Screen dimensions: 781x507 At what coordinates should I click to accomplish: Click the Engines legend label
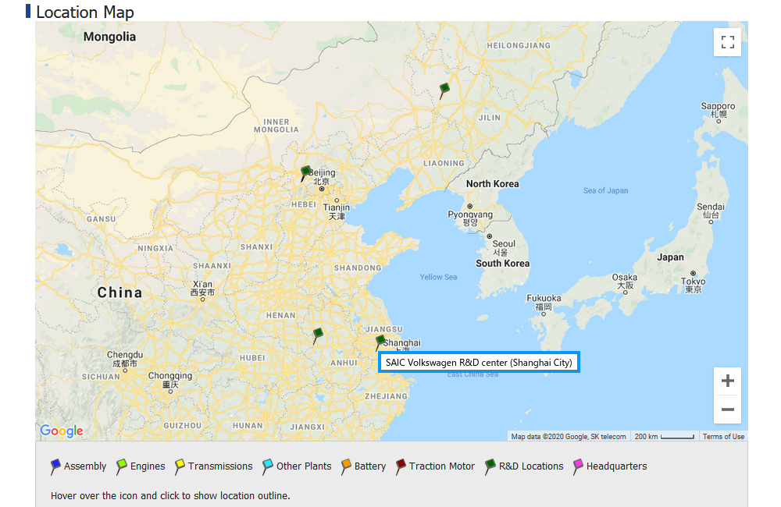(x=148, y=466)
